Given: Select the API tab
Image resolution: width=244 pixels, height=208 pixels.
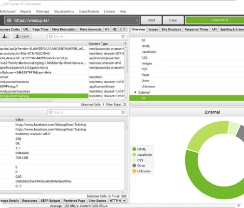Looking at the screenshot, I should tap(214, 29).
